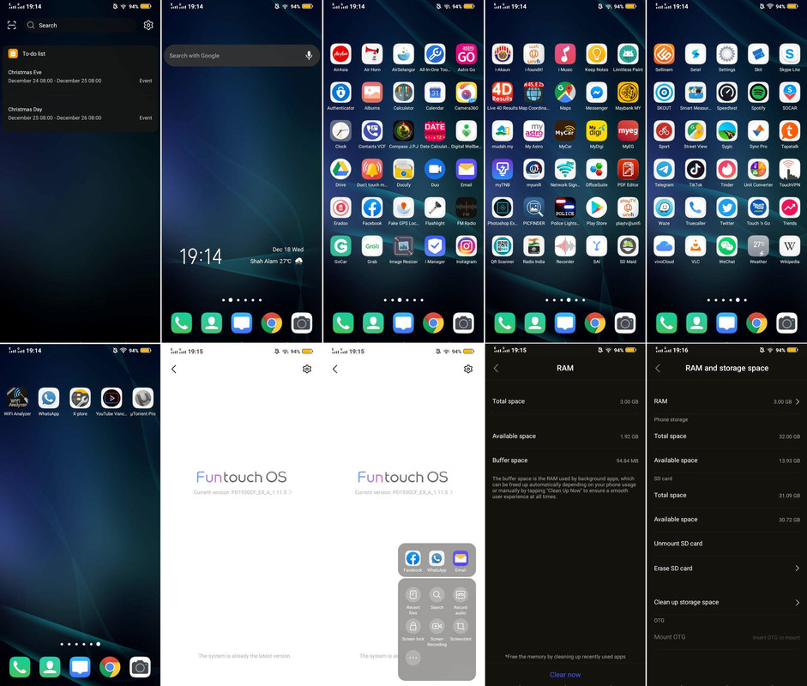The height and width of the screenshot is (686, 807).
Task: Open the Christmas Day event
Action: tap(81, 114)
